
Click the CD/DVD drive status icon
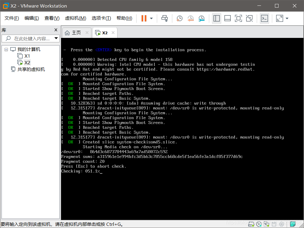coord(259,224)
